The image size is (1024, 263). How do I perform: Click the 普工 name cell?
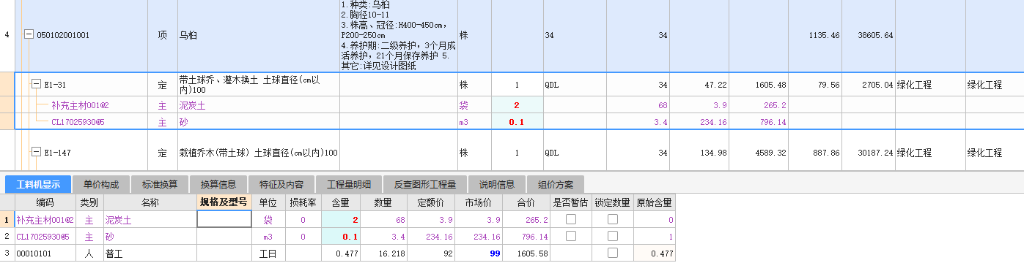coord(150,254)
